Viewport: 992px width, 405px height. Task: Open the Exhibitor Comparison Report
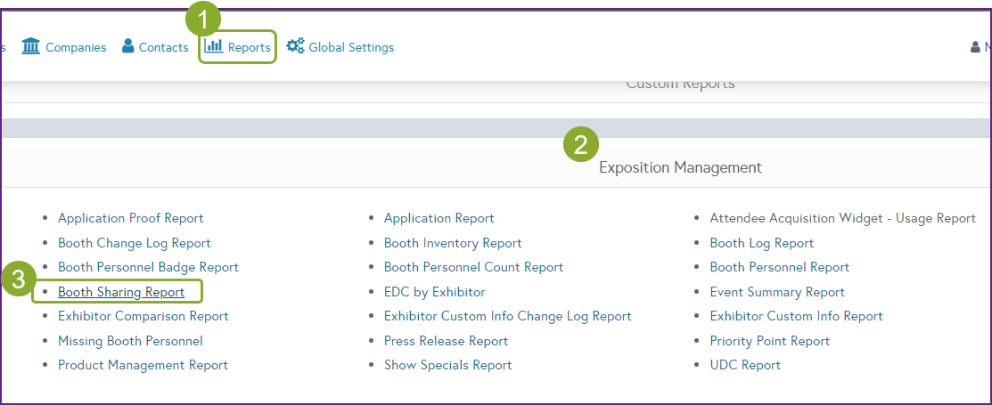point(143,316)
